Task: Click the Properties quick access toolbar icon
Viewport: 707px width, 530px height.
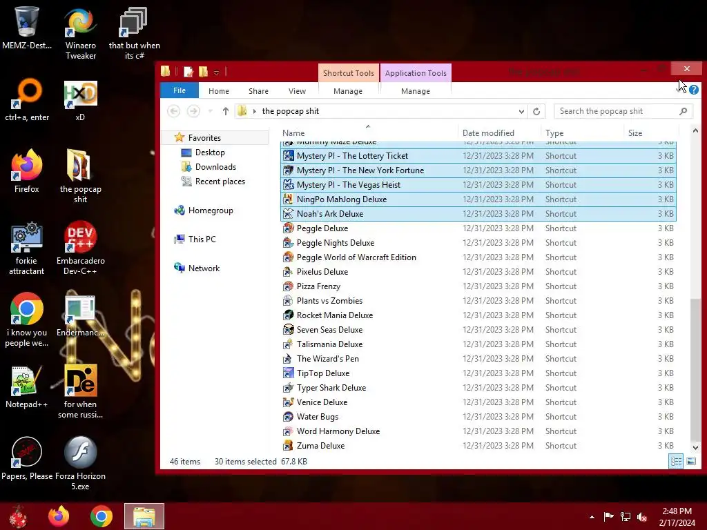Action: tap(188, 72)
